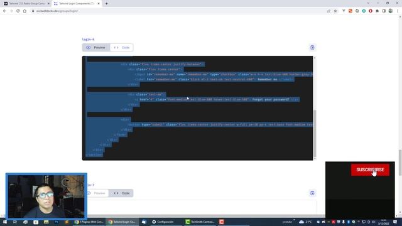
Task: Go back to the previous page
Action: pos(4,11)
